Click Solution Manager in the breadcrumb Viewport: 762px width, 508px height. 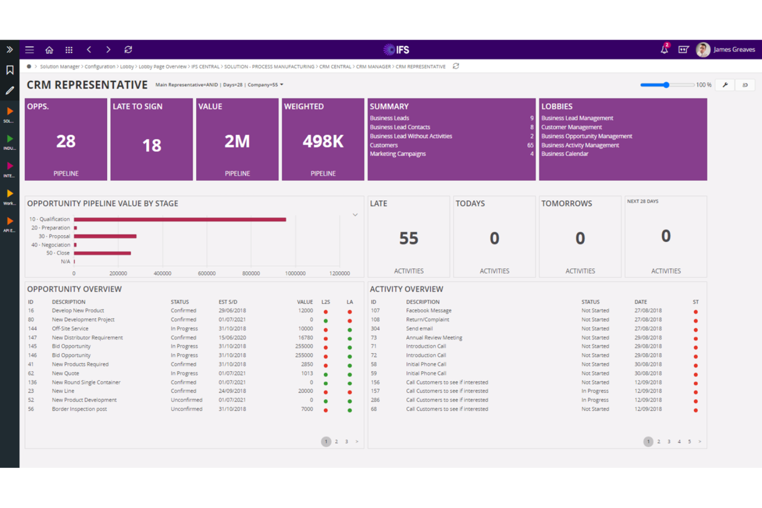coord(58,66)
